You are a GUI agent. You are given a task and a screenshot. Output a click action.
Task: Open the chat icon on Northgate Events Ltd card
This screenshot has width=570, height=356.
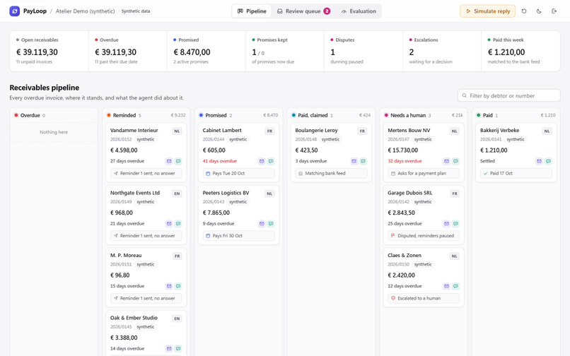[x=178, y=223]
